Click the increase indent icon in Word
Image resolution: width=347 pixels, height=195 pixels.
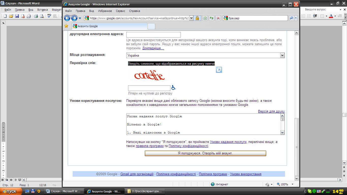click(315, 16)
